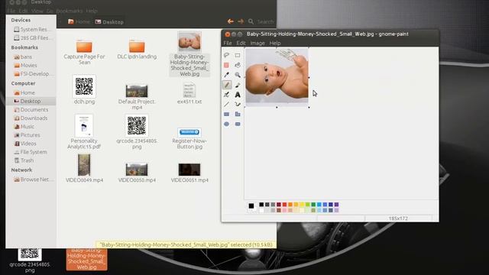Viewport: 489px width, 275px height.
Task: Select the straight line tool
Action: 227,105
